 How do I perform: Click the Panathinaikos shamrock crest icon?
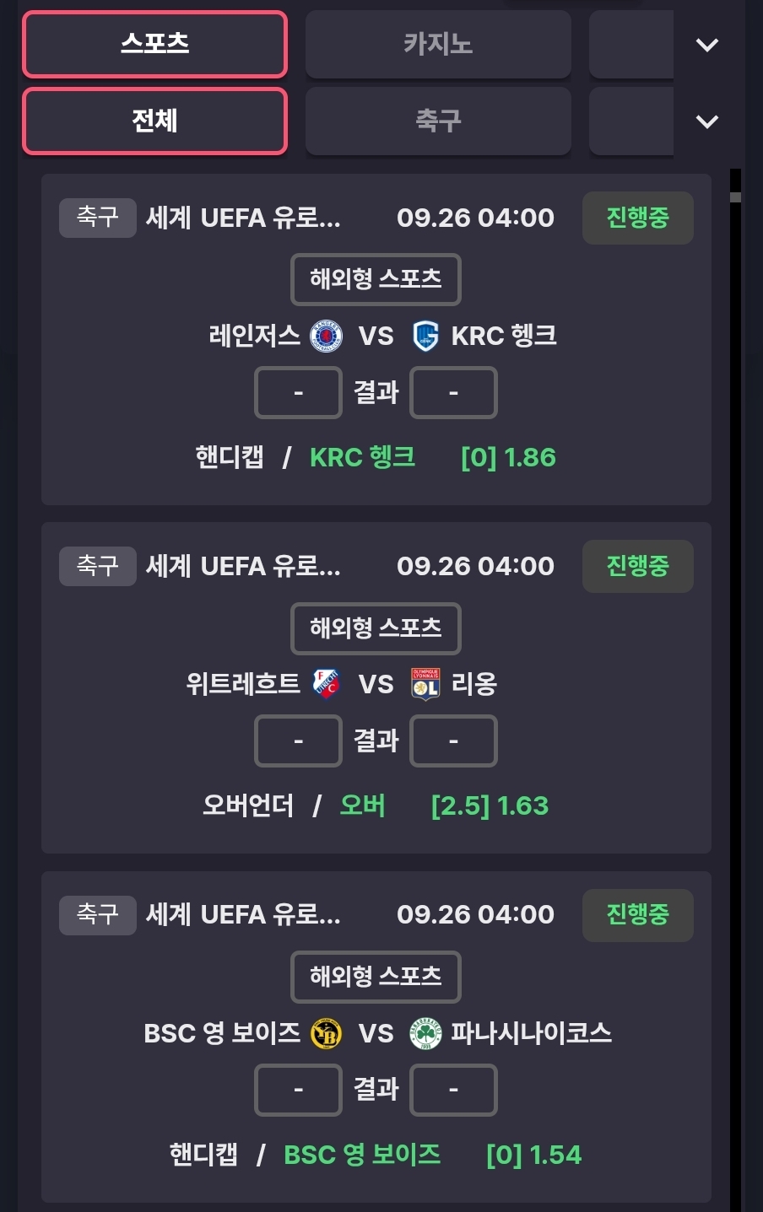[x=425, y=1033]
